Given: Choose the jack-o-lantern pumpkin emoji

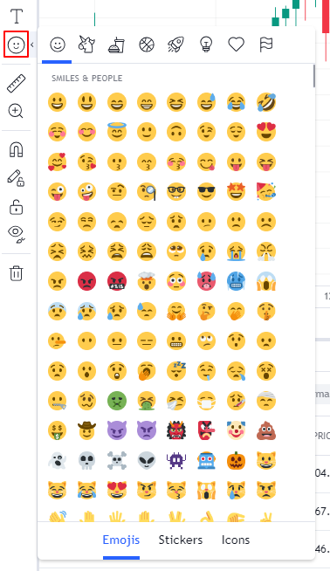Looking at the screenshot, I should click(237, 461).
